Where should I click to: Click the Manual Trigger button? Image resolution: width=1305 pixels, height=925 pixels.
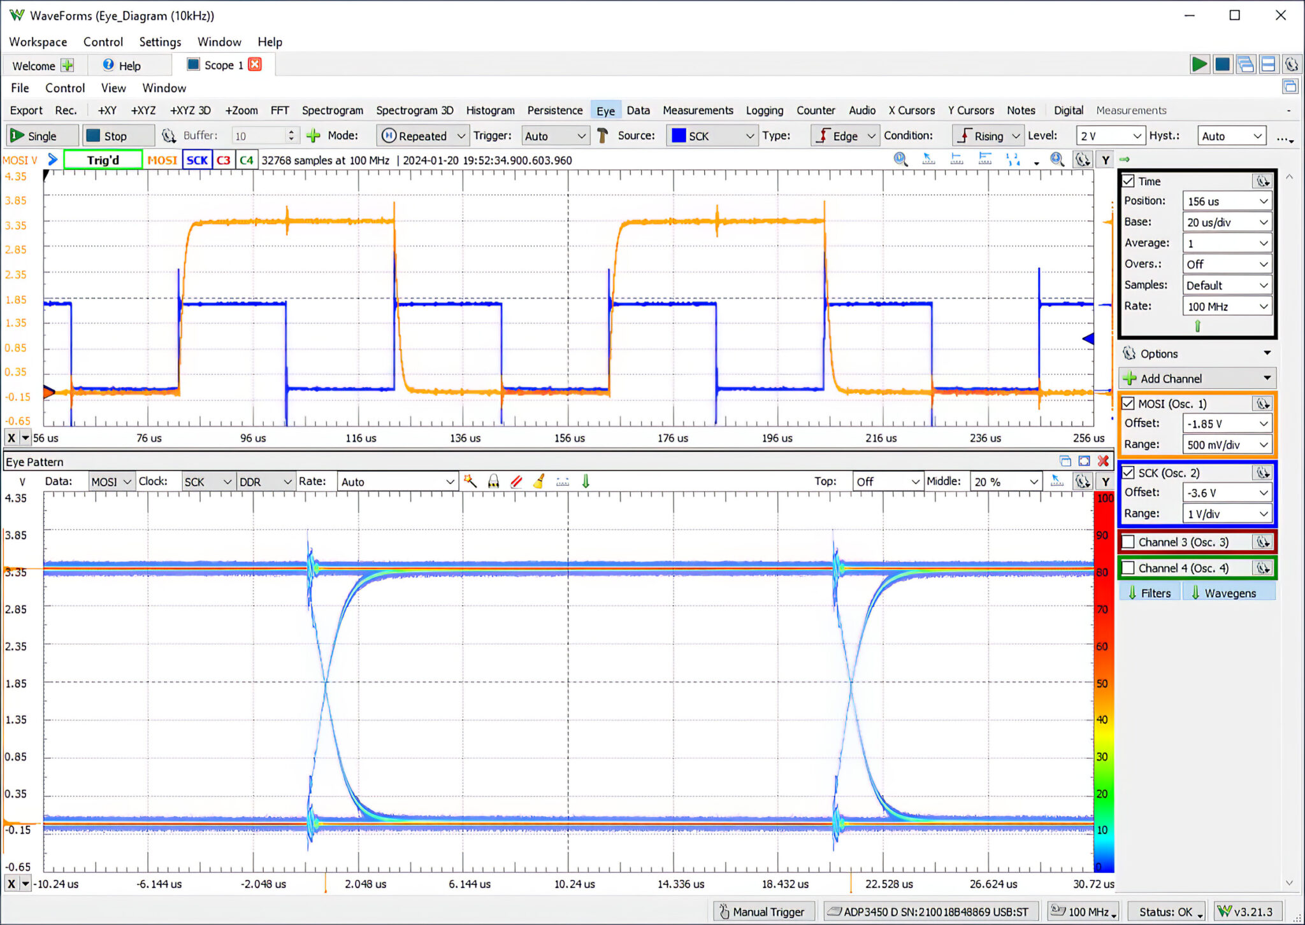(763, 912)
